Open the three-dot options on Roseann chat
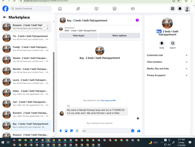195x147 pixels. point(44,27)
